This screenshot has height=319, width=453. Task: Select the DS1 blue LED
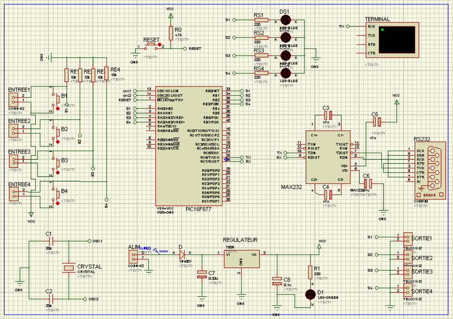(286, 20)
